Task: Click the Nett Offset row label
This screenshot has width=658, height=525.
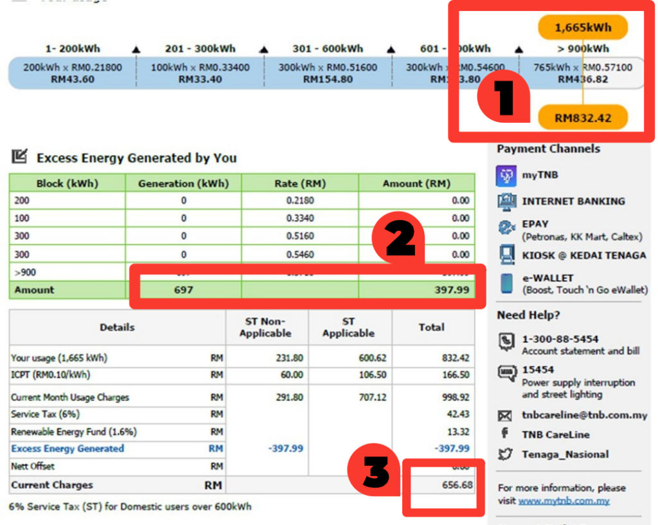Action: [33, 466]
